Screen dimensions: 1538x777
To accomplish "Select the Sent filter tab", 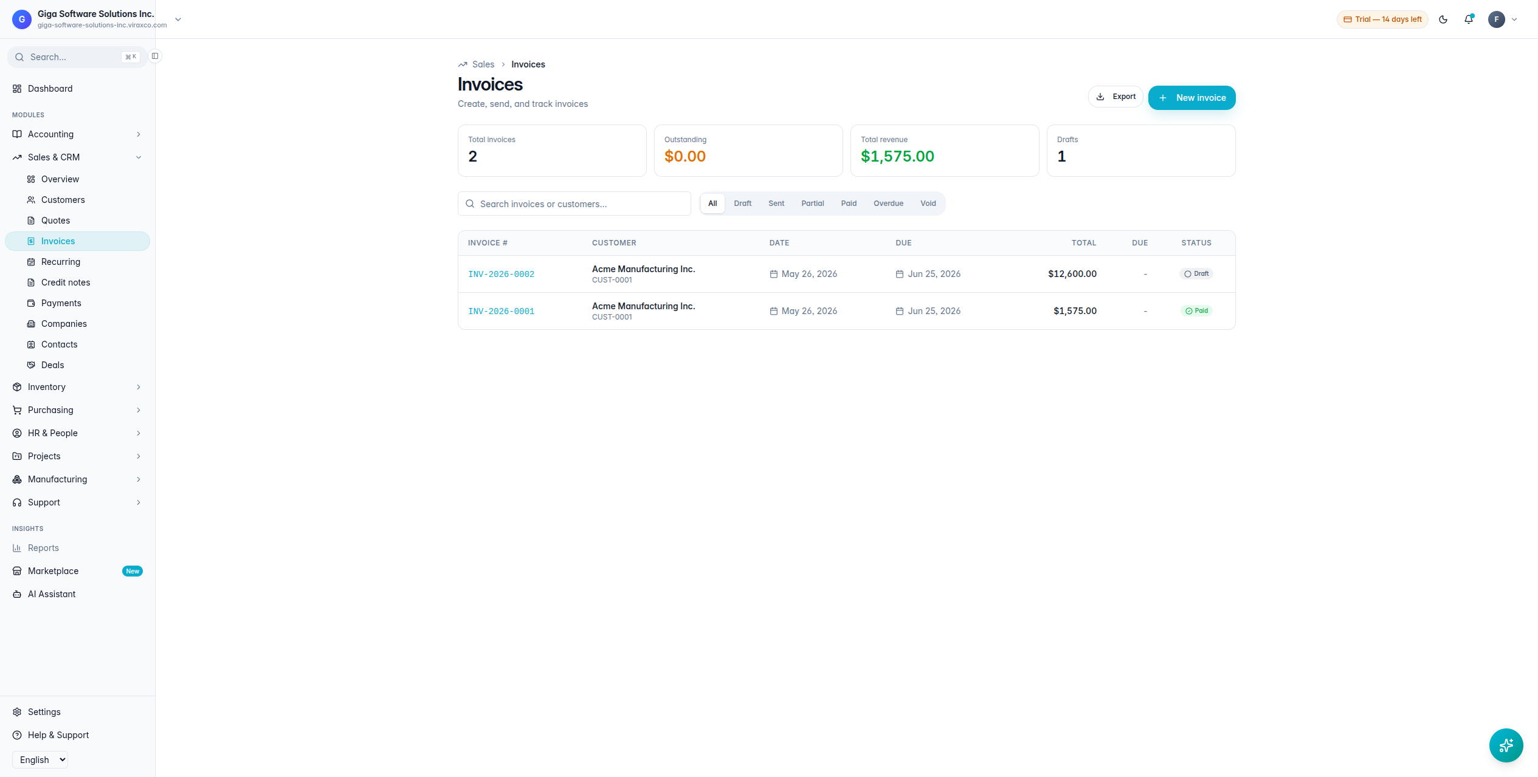I will pyautogui.click(x=776, y=204).
